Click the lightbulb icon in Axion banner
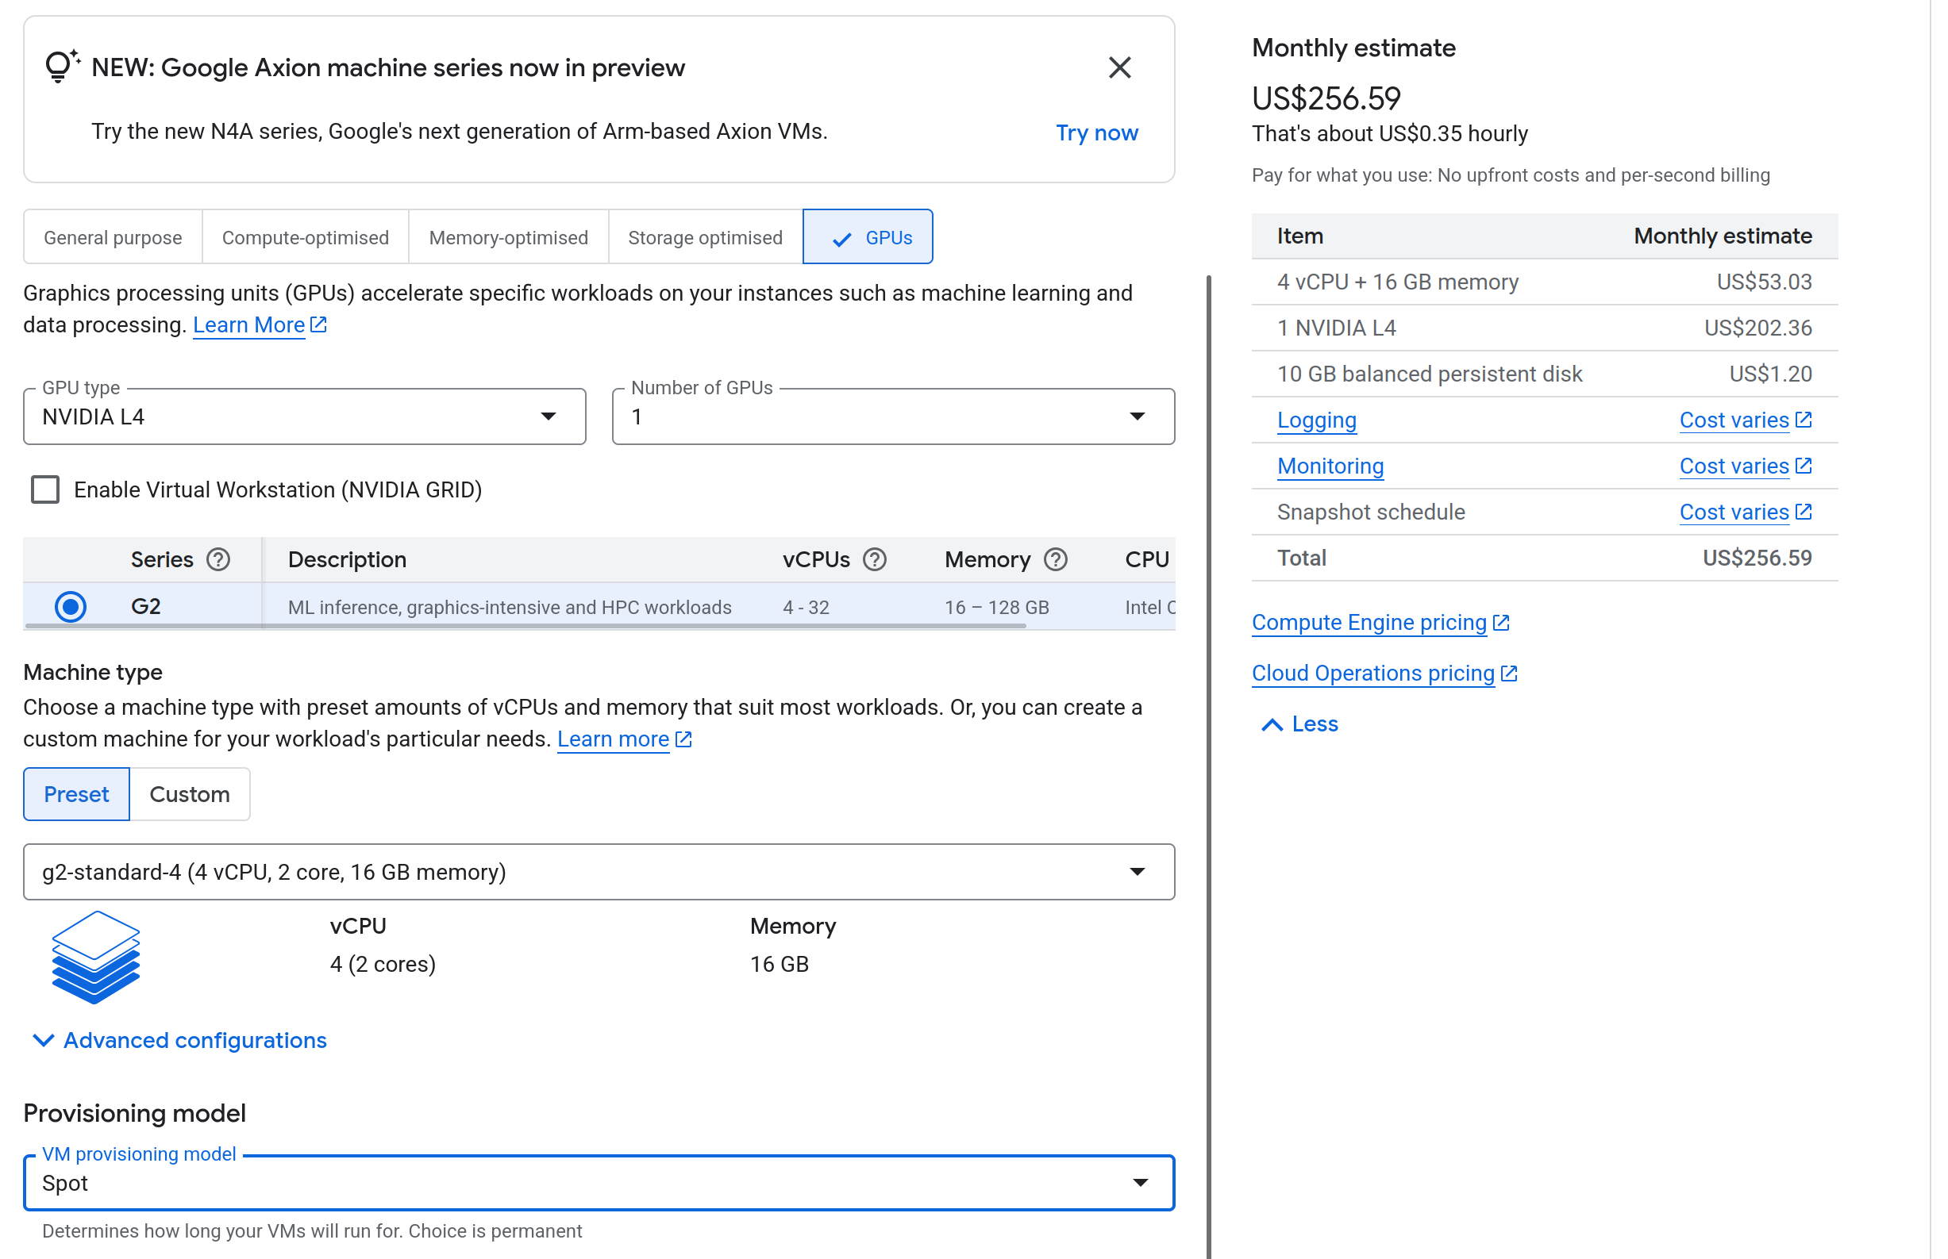Viewport: 1948px width, 1259px height. (60, 65)
